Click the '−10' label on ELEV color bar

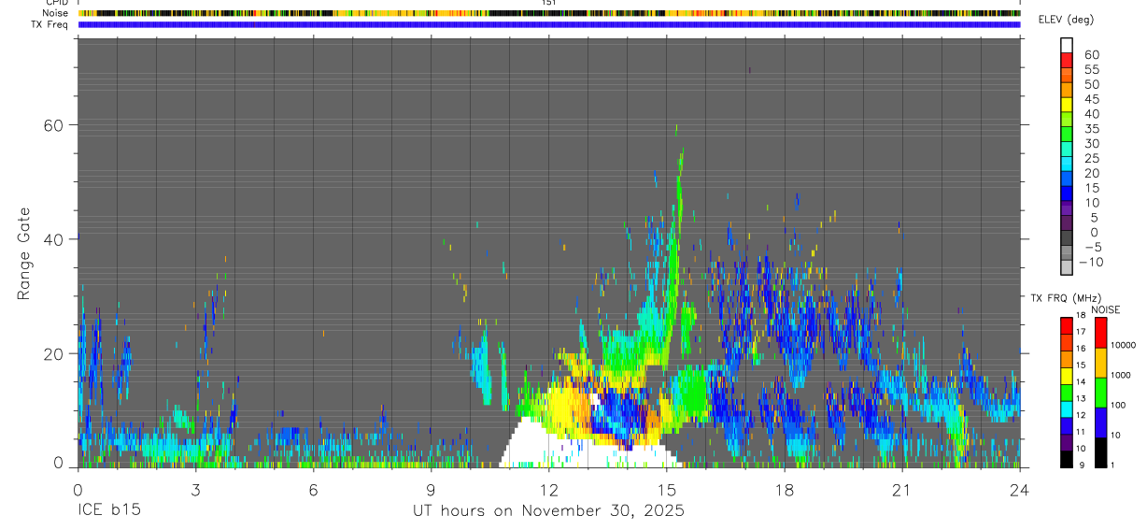click(1090, 262)
